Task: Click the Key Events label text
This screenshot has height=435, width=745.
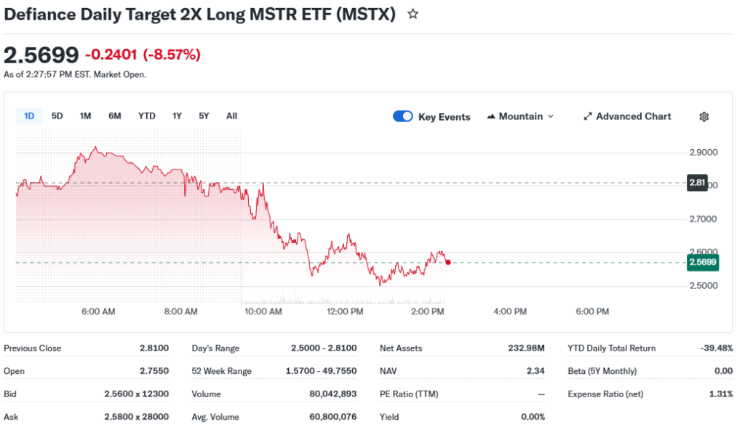Action: tap(444, 116)
